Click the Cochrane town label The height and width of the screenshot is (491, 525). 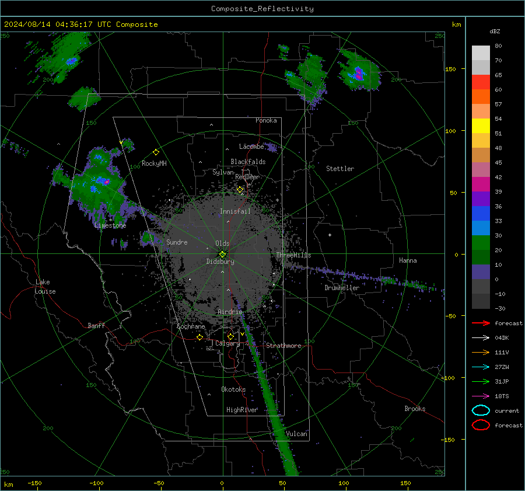191,326
